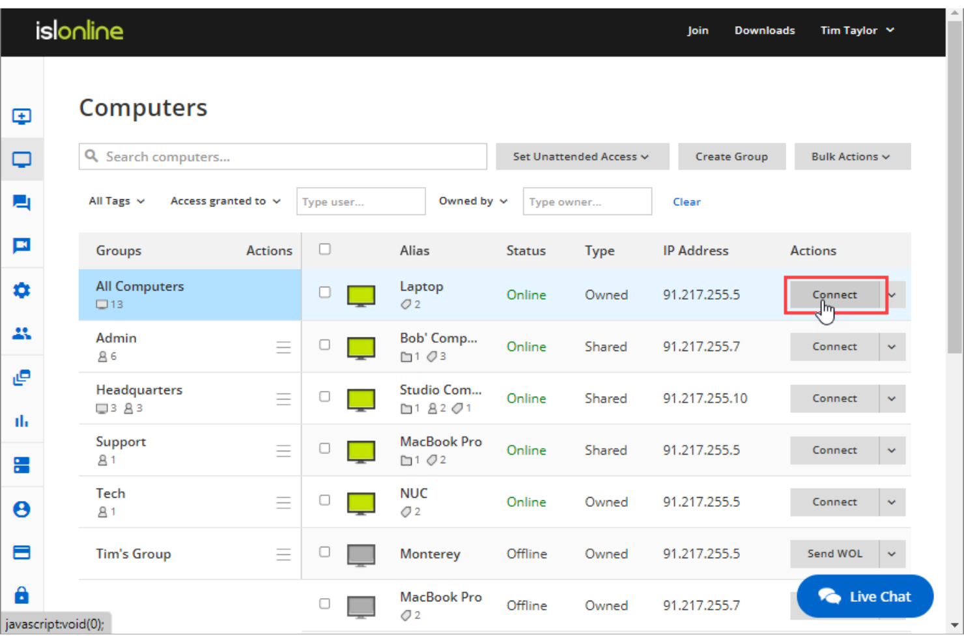Click the search magnifier icon
964x643 pixels.
[92, 156]
